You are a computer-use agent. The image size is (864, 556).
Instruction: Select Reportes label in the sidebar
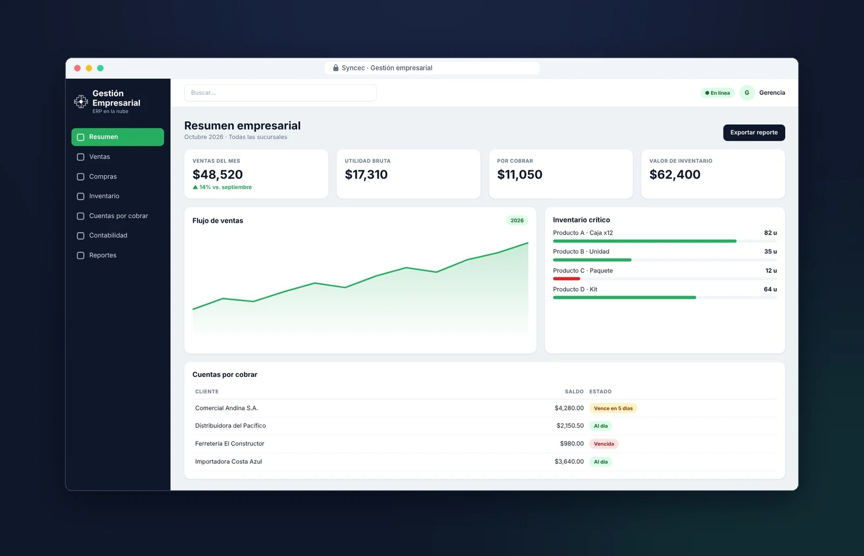(103, 255)
